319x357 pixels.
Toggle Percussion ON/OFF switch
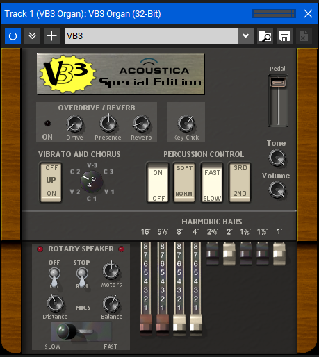[158, 182]
